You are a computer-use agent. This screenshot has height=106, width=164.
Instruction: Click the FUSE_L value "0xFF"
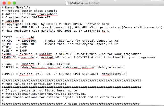(23, 48)
